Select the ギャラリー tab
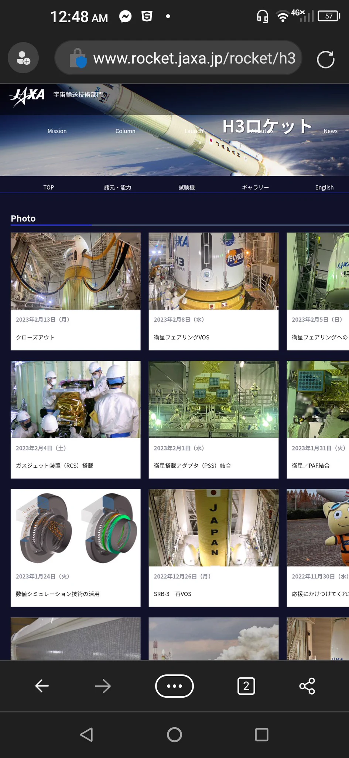Image resolution: width=349 pixels, height=758 pixels. [x=255, y=187]
